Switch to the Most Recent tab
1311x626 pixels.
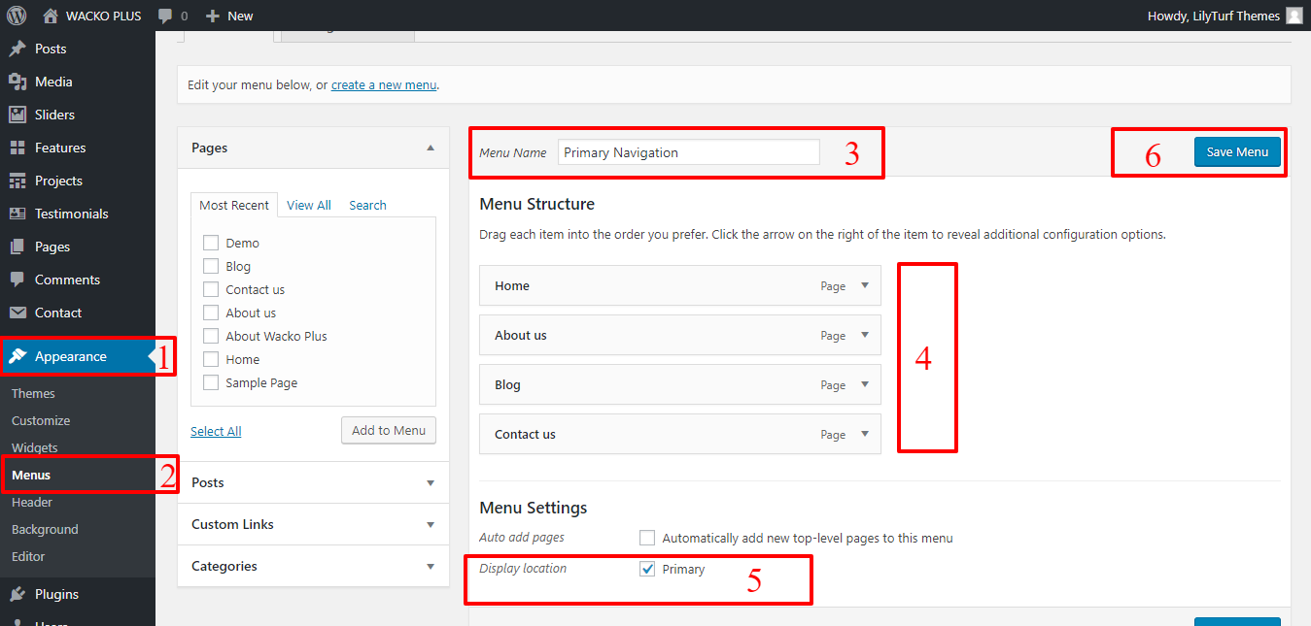(234, 205)
